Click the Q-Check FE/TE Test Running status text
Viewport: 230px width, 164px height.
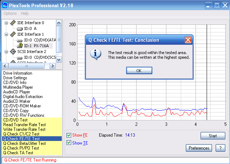(30, 160)
